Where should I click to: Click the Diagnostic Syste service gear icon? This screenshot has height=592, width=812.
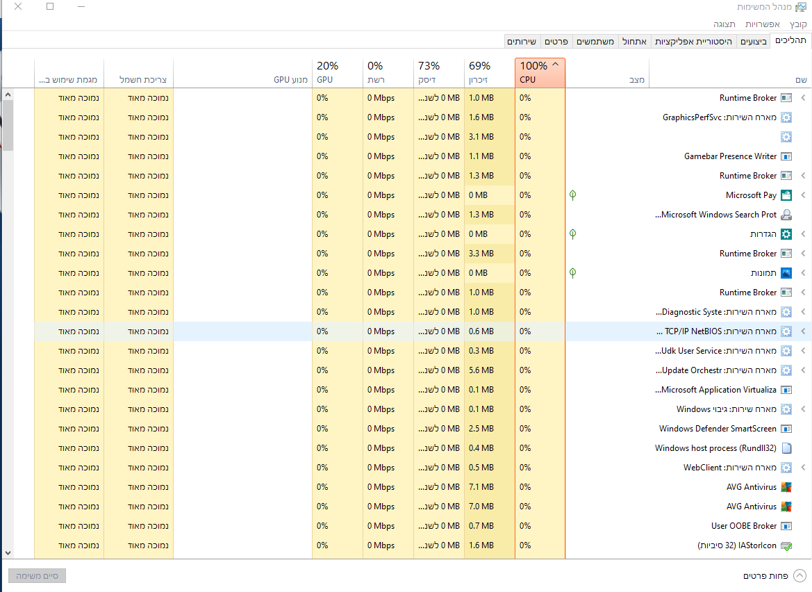click(786, 312)
